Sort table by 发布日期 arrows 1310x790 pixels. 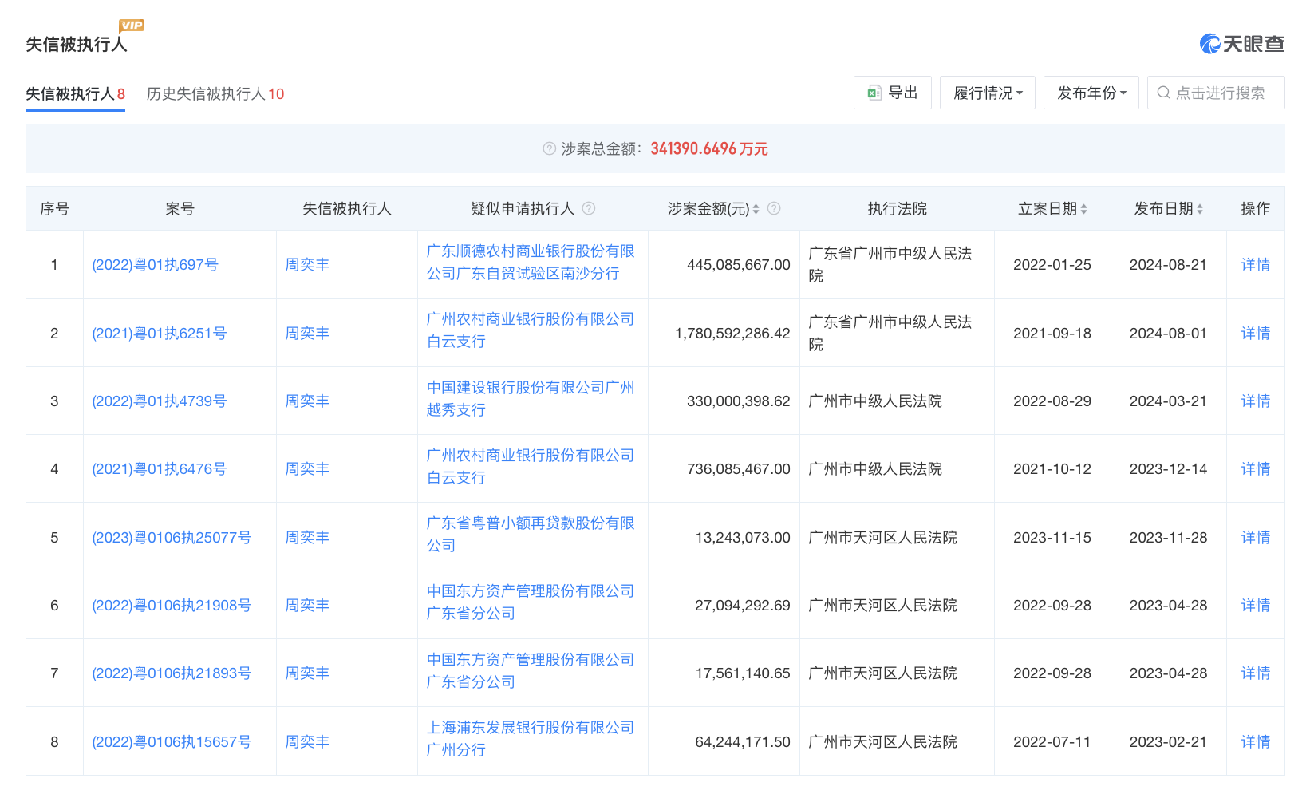(x=1200, y=209)
